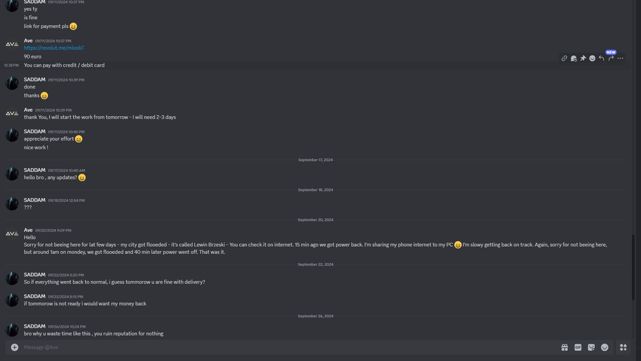Open the apps launcher icon

tap(623, 348)
